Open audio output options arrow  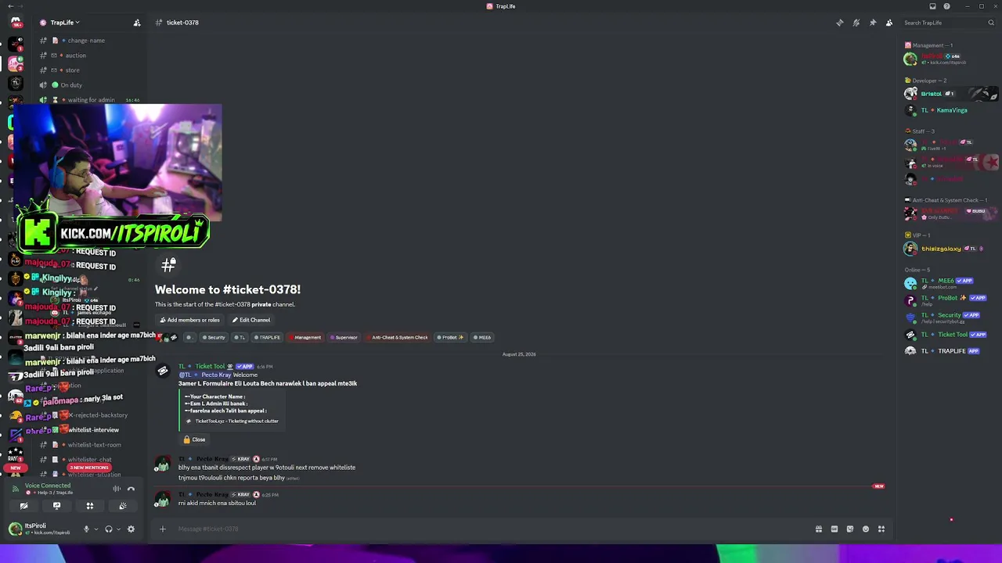point(118,529)
